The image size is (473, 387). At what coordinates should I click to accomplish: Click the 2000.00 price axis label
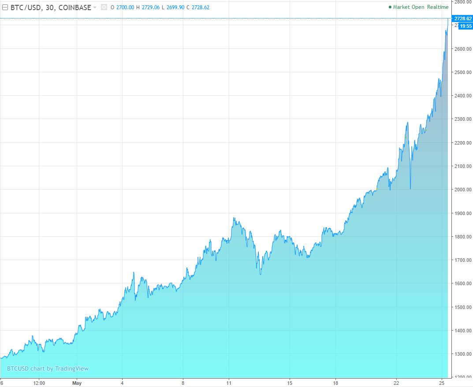[x=463, y=190]
